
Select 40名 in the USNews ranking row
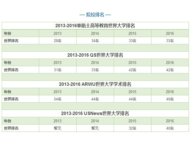[170, 128]
